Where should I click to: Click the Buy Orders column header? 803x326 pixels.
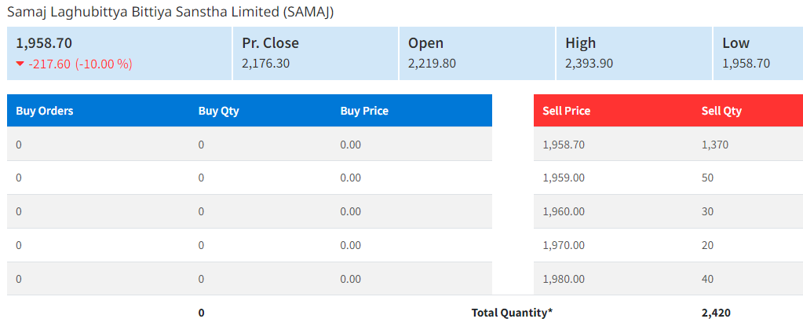pyautogui.click(x=45, y=111)
